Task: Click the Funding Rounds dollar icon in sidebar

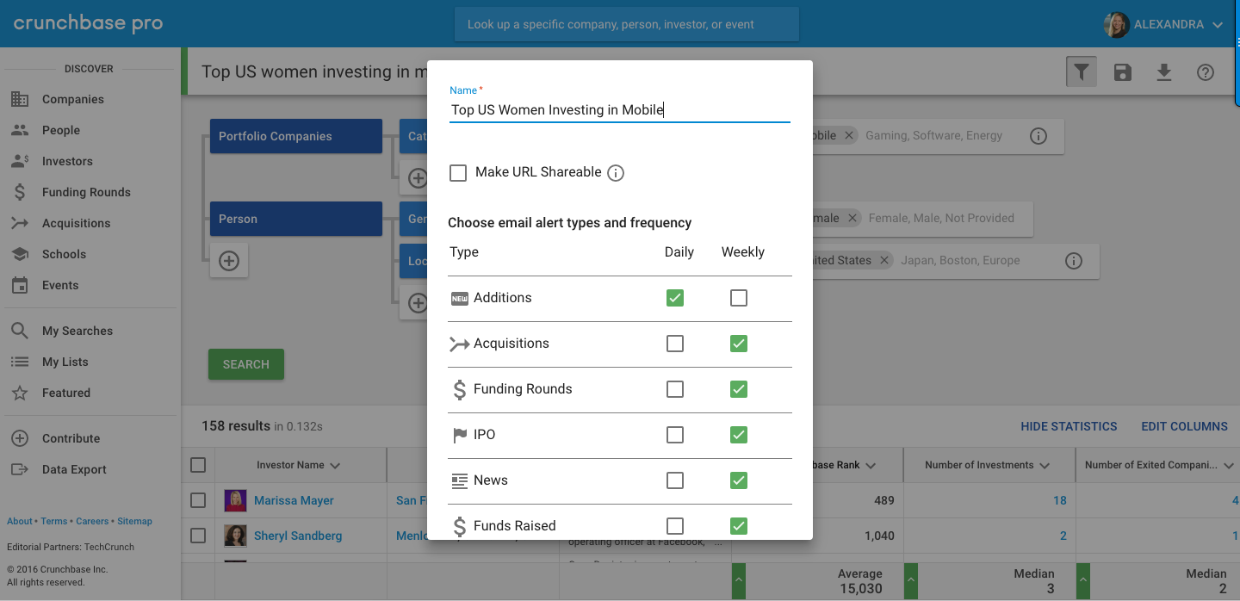Action: pos(20,192)
